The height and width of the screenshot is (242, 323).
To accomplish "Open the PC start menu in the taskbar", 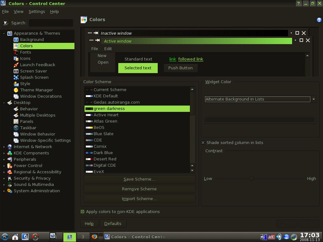I will tap(5, 237).
